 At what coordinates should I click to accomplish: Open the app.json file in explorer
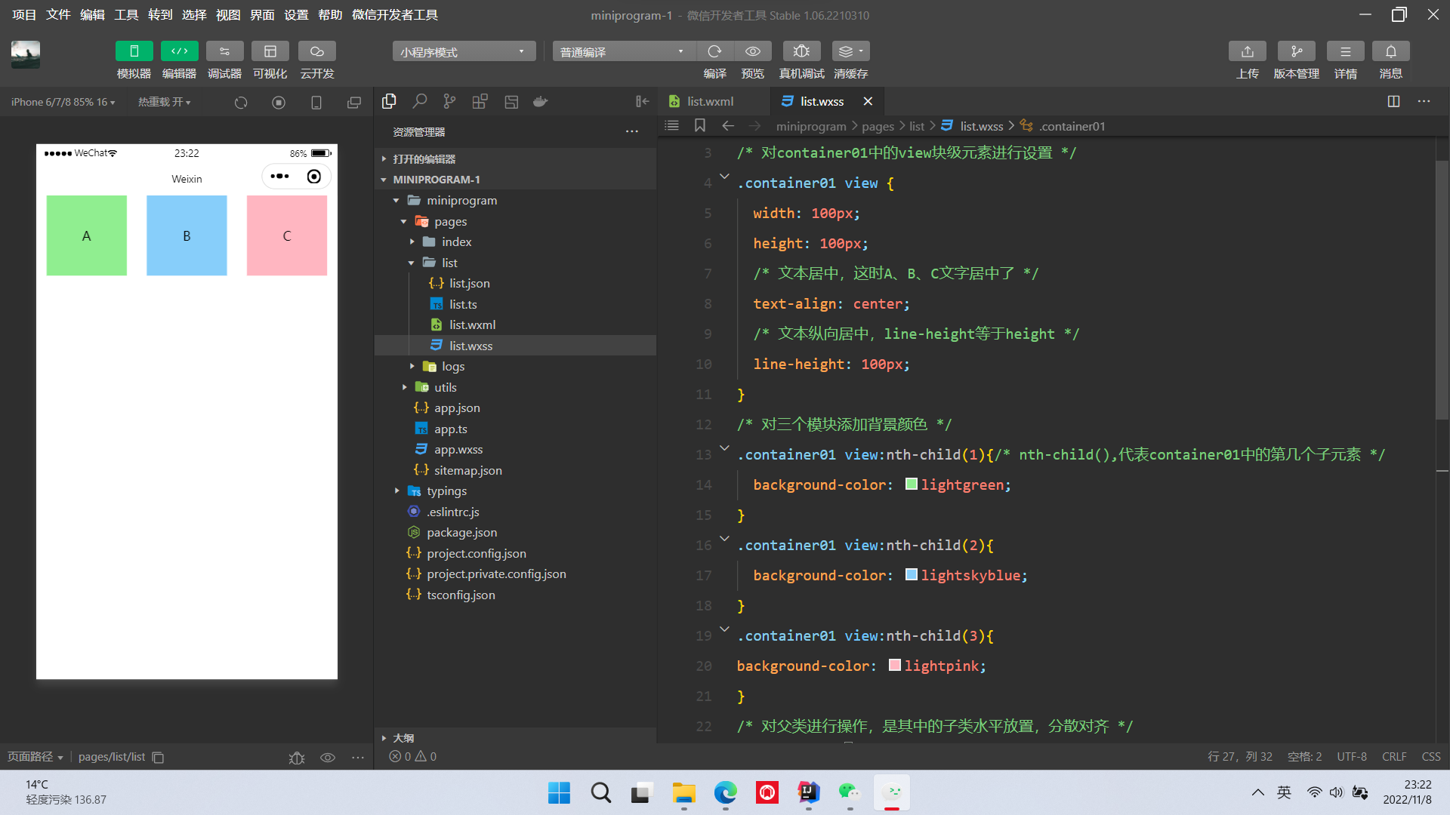click(456, 407)
